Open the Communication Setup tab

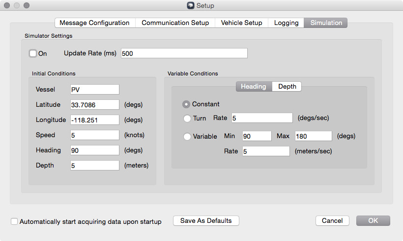[175, 23]
